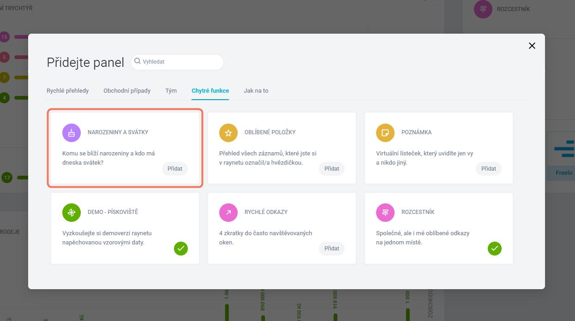Click the RYCHLÉ ODKAZY title
The width and height of the screenshot is (575, 321).
266,212
